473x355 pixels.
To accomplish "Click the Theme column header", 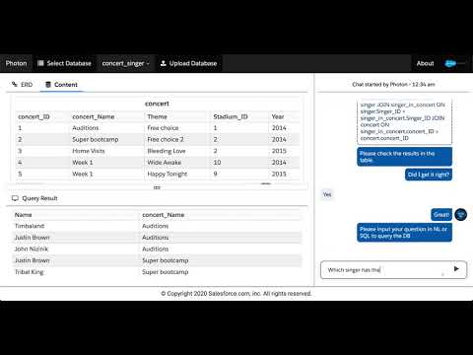I will click(157, 116).
